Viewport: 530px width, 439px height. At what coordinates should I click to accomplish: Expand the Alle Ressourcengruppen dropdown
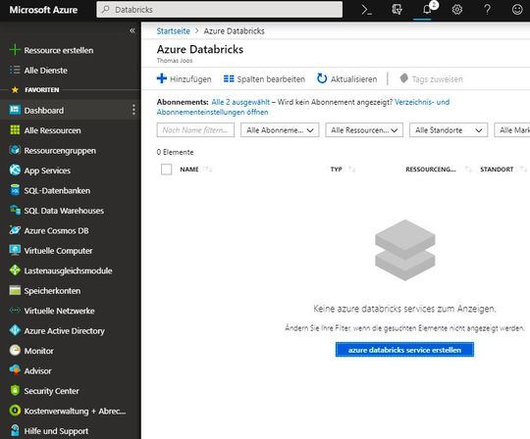pyautogui.click(x=364, y=130)
